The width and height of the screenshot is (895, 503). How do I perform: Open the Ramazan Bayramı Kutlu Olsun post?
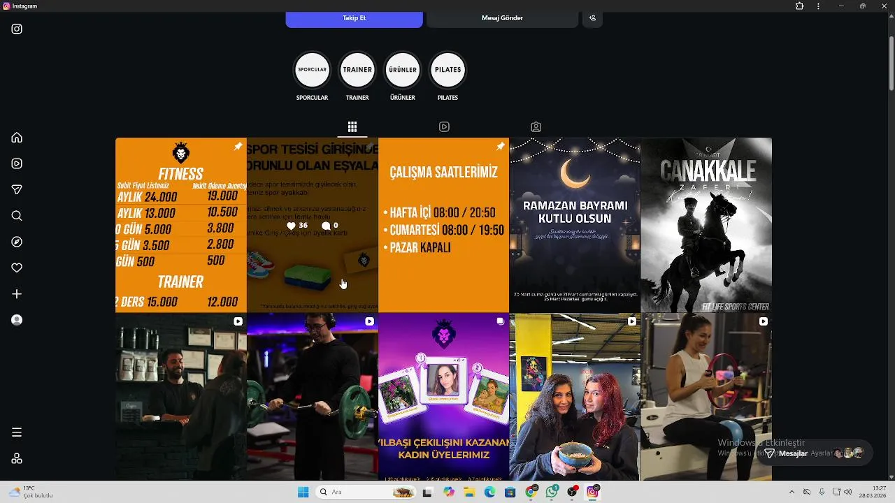tap(575, 225)
